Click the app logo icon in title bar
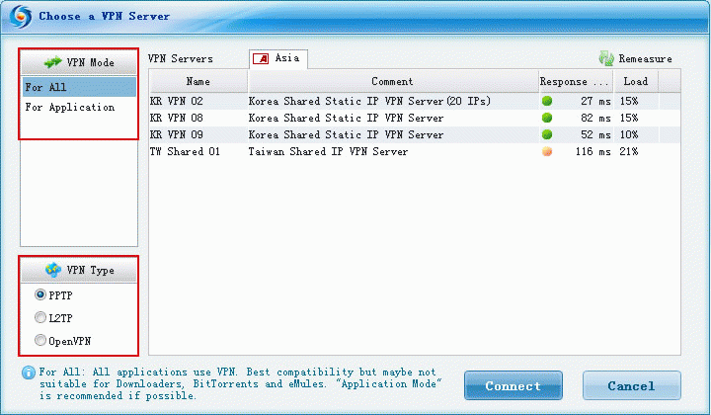Screen dimensions: 711x415 coord(21,17)
